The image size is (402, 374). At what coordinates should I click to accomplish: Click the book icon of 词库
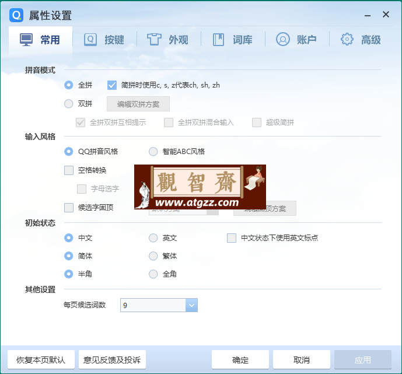point(218,40)
